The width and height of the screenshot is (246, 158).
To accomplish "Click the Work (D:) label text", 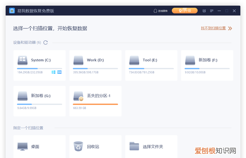I will [95, 60].
